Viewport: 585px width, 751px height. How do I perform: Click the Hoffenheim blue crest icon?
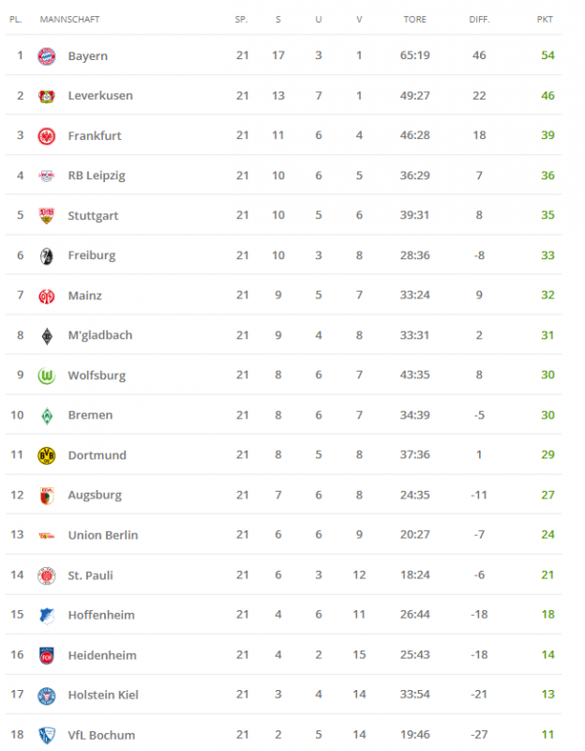click(47, 615)
